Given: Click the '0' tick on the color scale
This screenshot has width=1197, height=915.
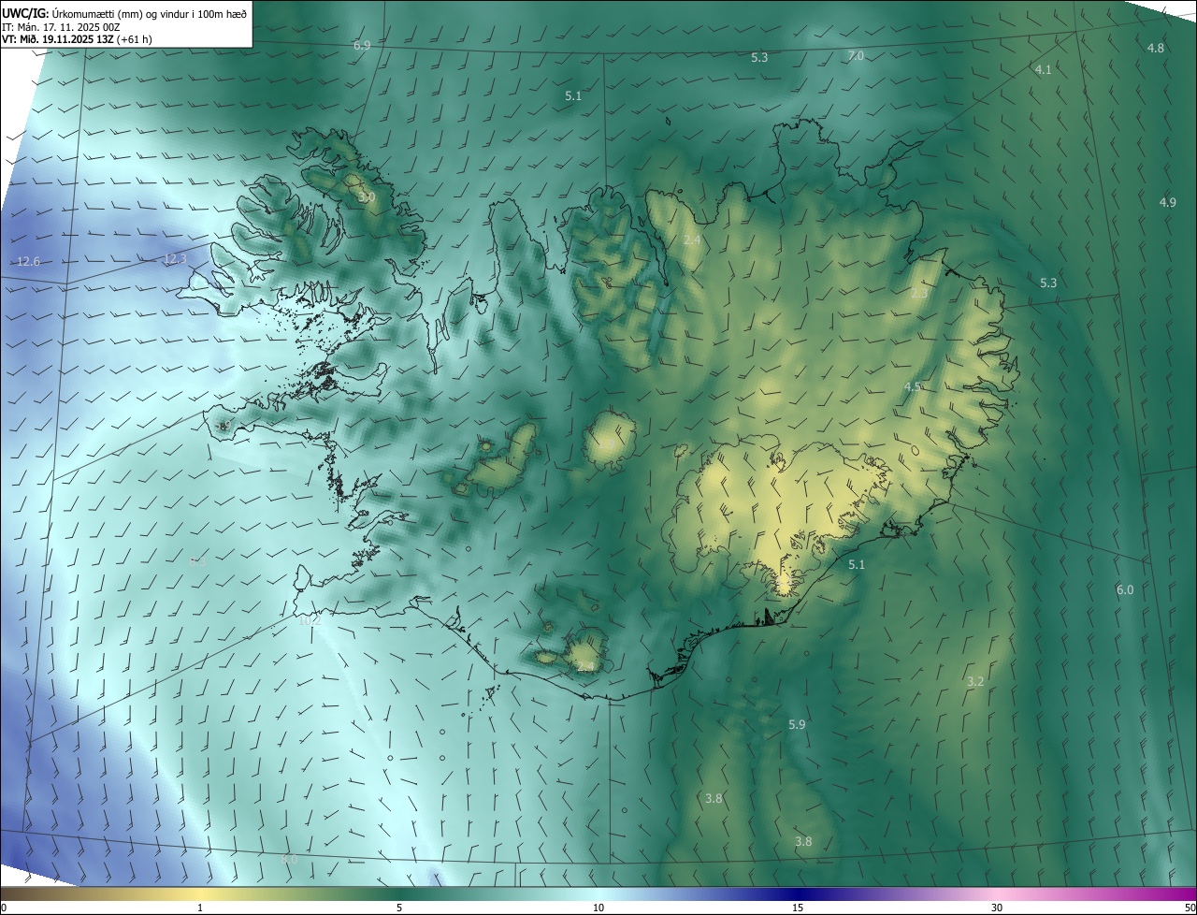Looking at the screenshot, I should 3,908.
